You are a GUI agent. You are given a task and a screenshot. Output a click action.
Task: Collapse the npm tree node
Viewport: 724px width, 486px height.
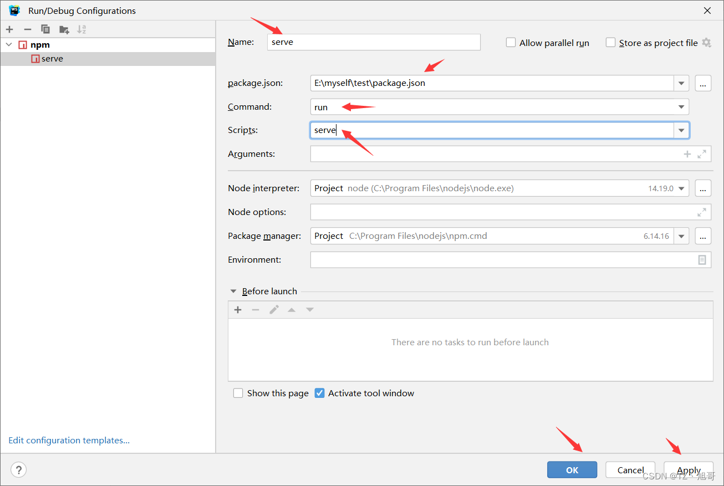tap(9, 45)
